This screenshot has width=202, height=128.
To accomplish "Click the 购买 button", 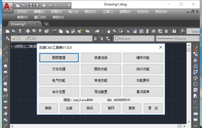I will (x=90, y=108).
